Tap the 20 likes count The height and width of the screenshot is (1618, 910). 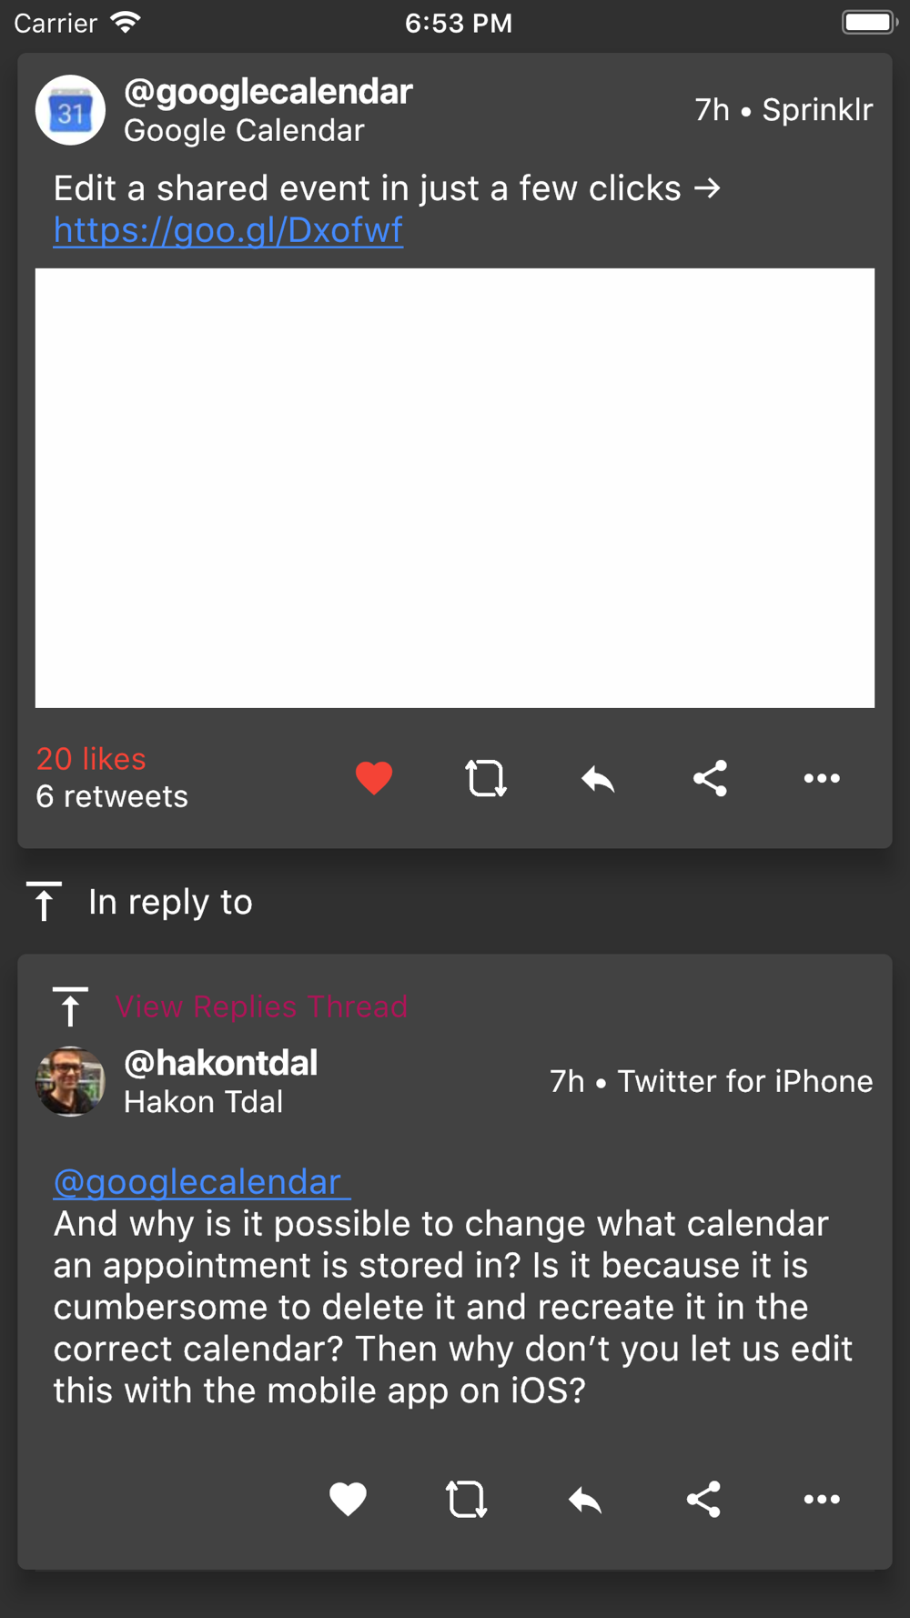[x=91, y=758]
